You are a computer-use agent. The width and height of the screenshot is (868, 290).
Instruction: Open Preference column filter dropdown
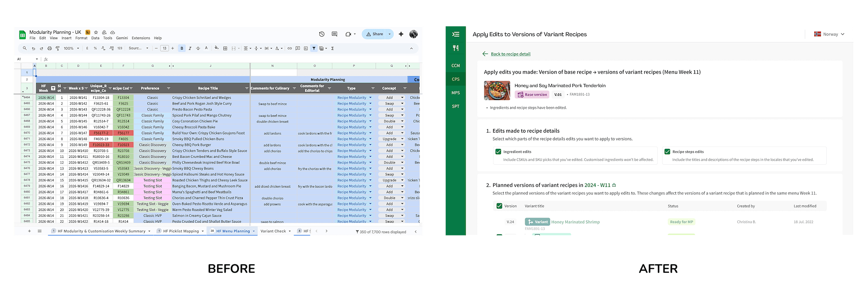169,88
